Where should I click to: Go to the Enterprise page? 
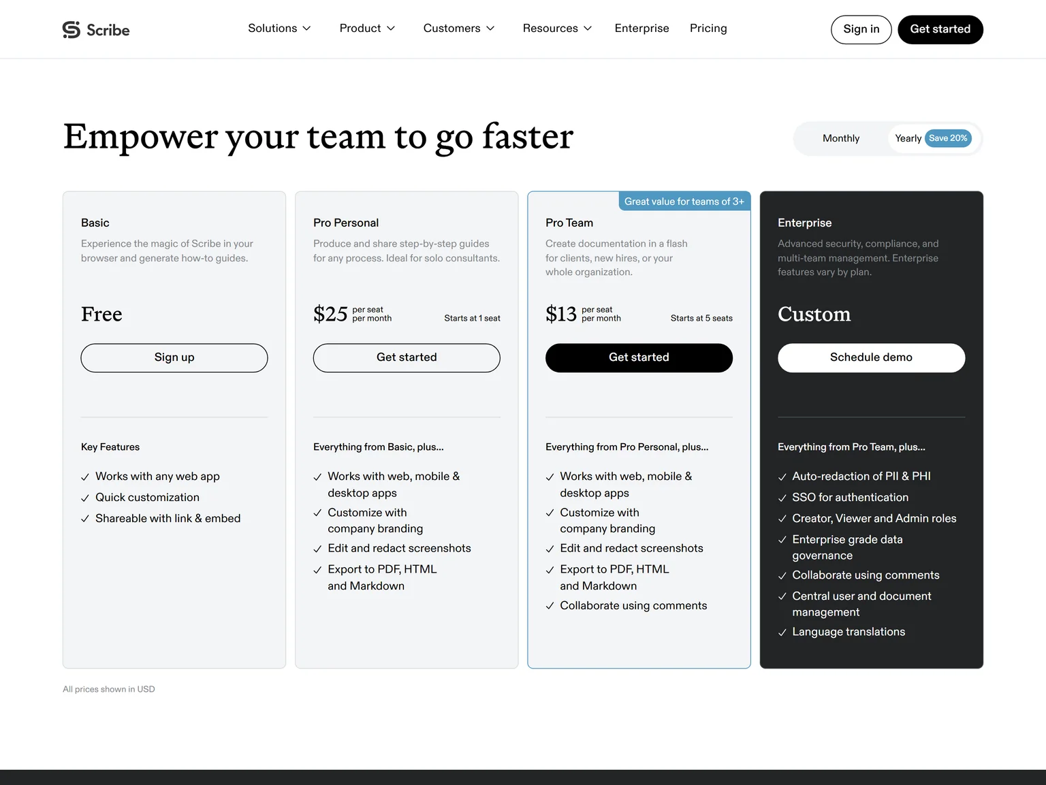pyautogui.click(x=641, y=29)
